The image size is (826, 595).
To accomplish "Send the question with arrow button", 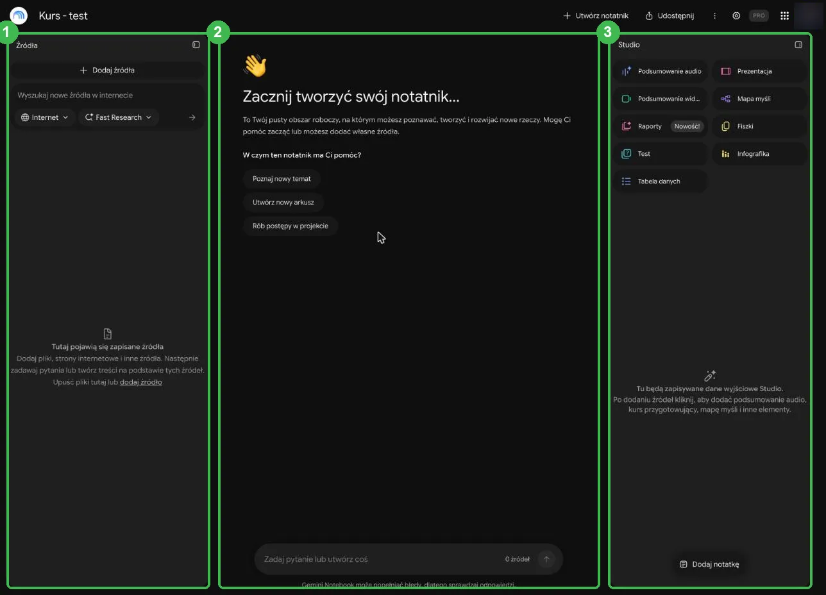I will [x=546, y=559].
